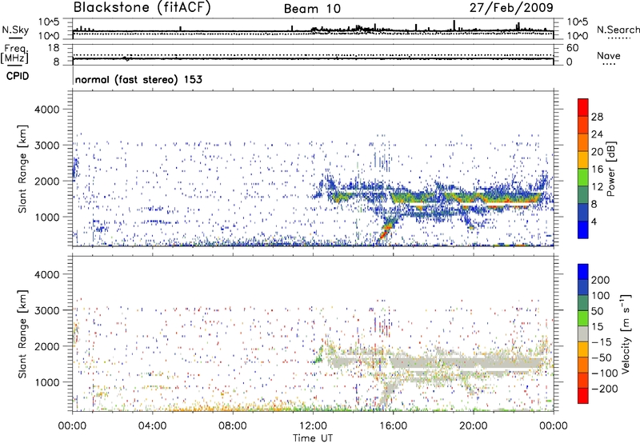640x443 pixels.
Task: Click the '-200' value on Velocity colorbar
Action: 605,389
